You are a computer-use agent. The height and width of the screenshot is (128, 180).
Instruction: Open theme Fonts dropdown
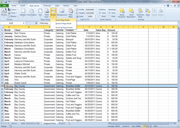12,13
